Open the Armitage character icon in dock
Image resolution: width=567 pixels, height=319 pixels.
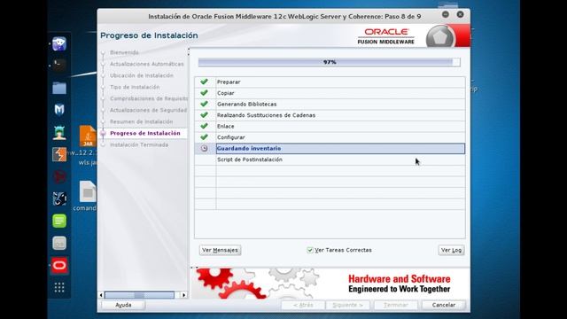(x=59, y=132)
